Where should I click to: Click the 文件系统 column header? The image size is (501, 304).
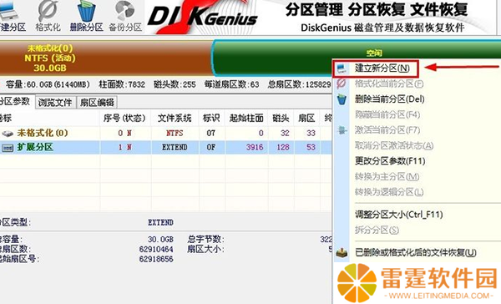pos(175,119)
